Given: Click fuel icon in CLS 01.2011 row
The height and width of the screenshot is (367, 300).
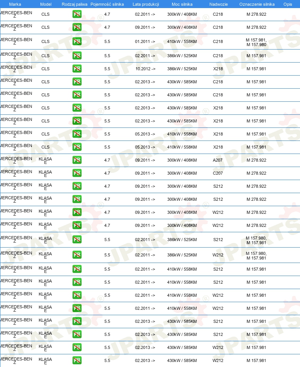Looking at the screenshot, I should (77, 41).
